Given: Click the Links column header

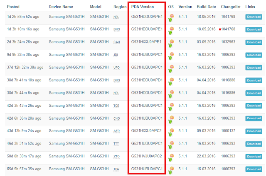Looking at the screenshot, I should pos(250,7).
